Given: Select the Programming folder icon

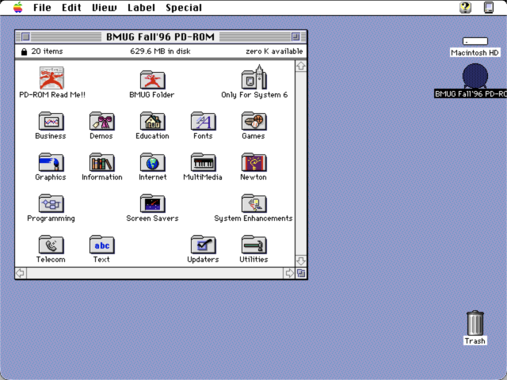Looking at the screenshot, I should [x=51, y=203].
